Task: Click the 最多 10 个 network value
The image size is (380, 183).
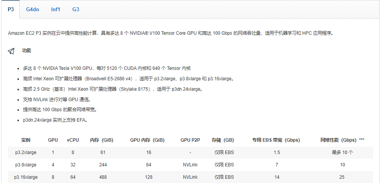Action: point(342,152)
